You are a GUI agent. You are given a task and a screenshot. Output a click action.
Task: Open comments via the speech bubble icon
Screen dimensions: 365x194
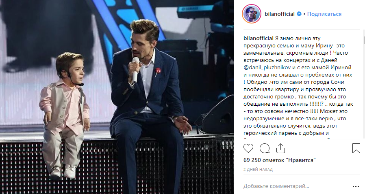click(265, 148)
